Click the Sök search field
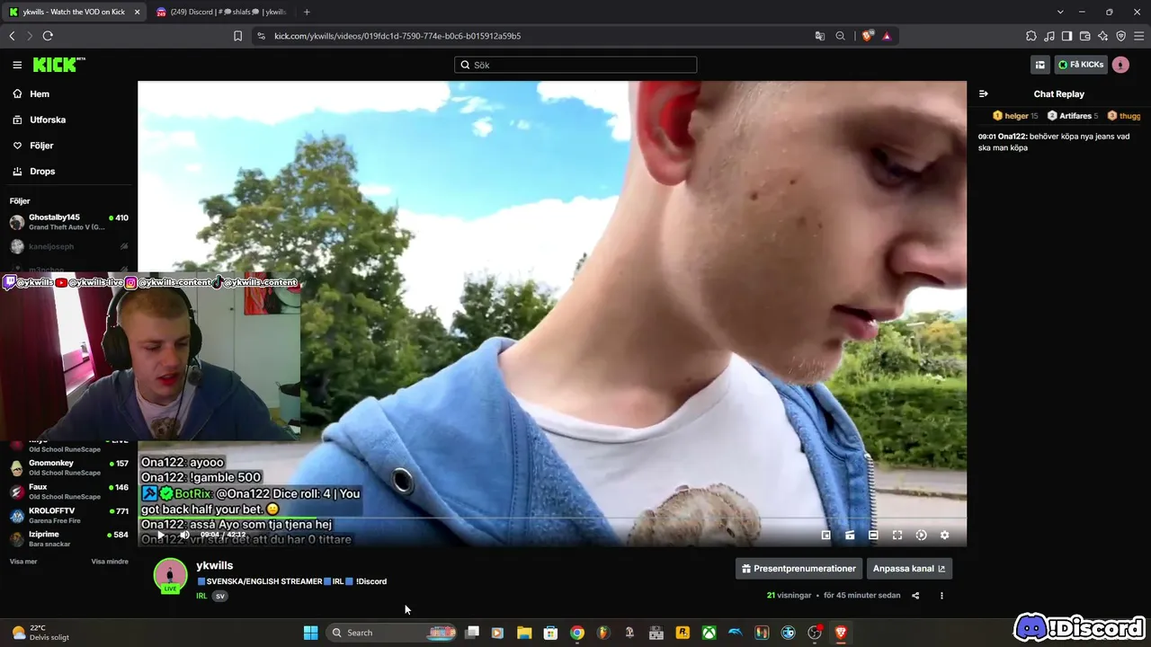 575,65
